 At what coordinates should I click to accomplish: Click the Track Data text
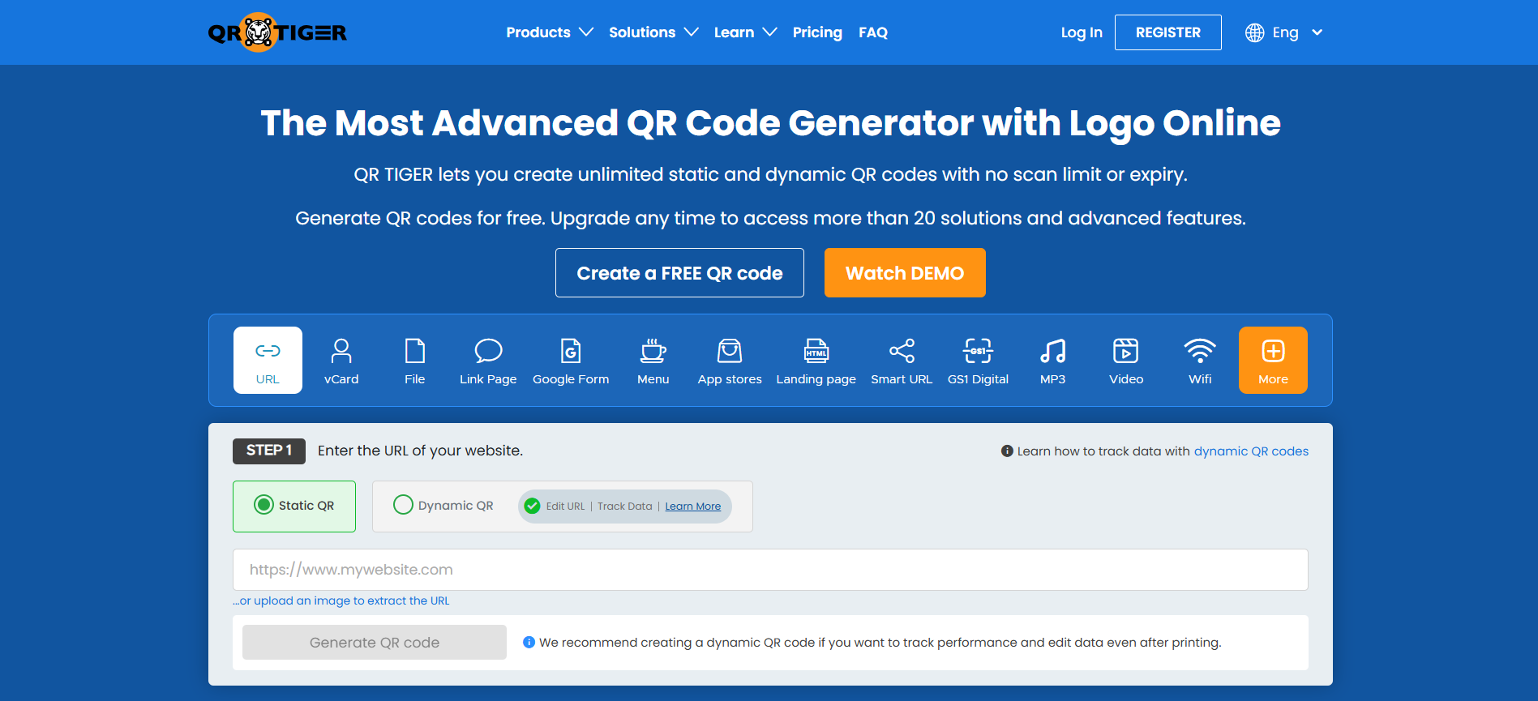point(625,507)
